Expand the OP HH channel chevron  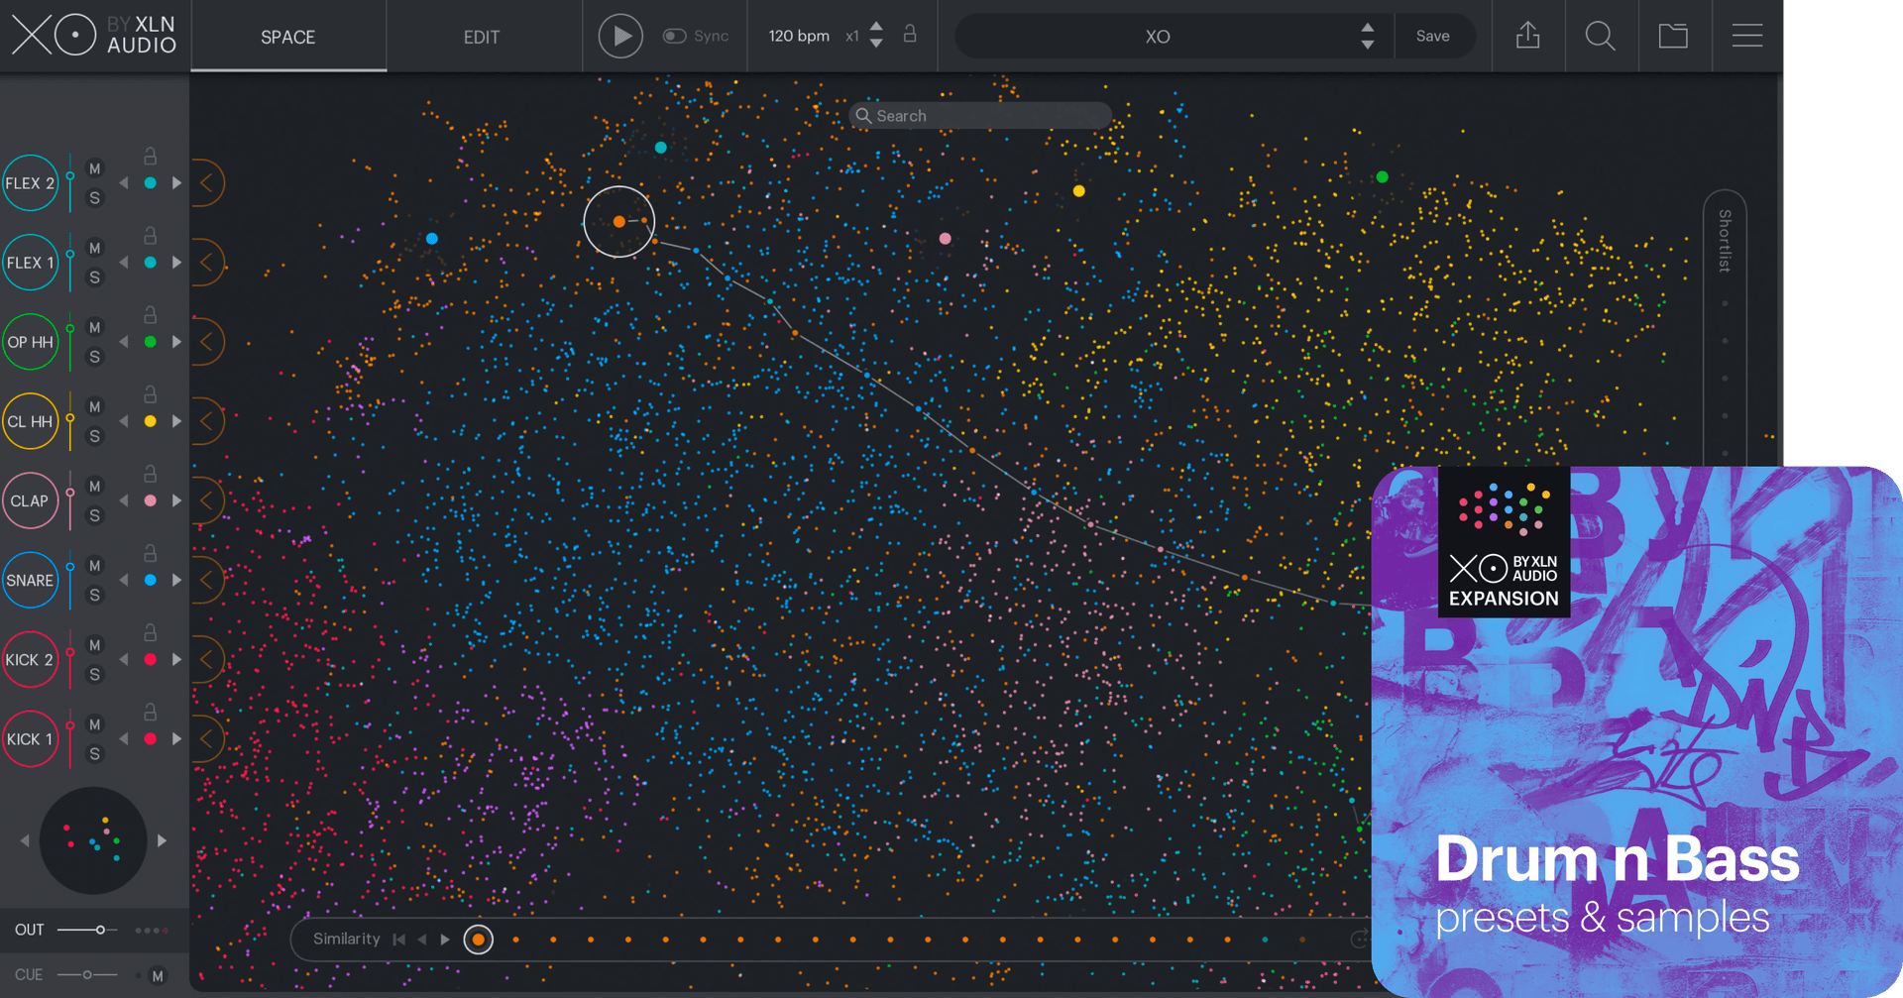(x=207, y=342)
